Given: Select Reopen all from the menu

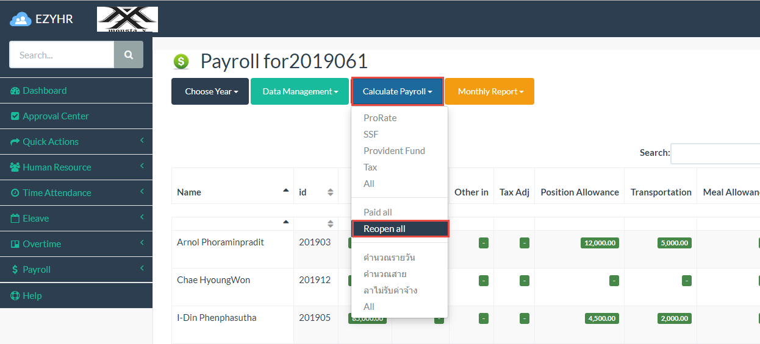Looking at the screenshot, I should click(384, 229).
